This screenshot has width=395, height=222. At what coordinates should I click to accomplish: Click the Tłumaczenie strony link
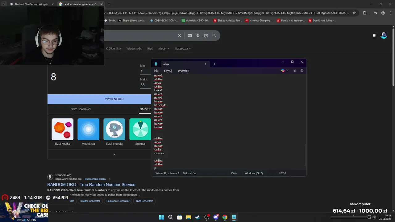(x=95, y=179)
